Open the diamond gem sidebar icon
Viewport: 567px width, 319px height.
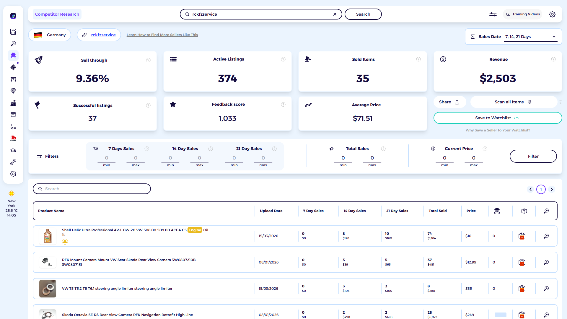click(x=13, y=91)
